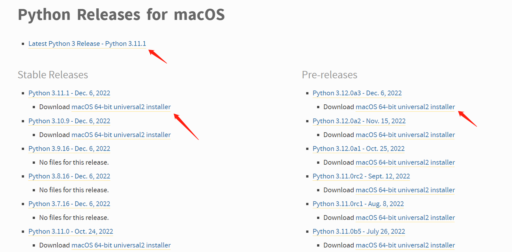Open the Latest Python 3 Release link

click(x=87, y=44)
